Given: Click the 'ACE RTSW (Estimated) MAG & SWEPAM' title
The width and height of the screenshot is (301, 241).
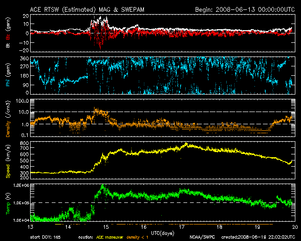Looking at the screenshot, I should coord(87,9).
